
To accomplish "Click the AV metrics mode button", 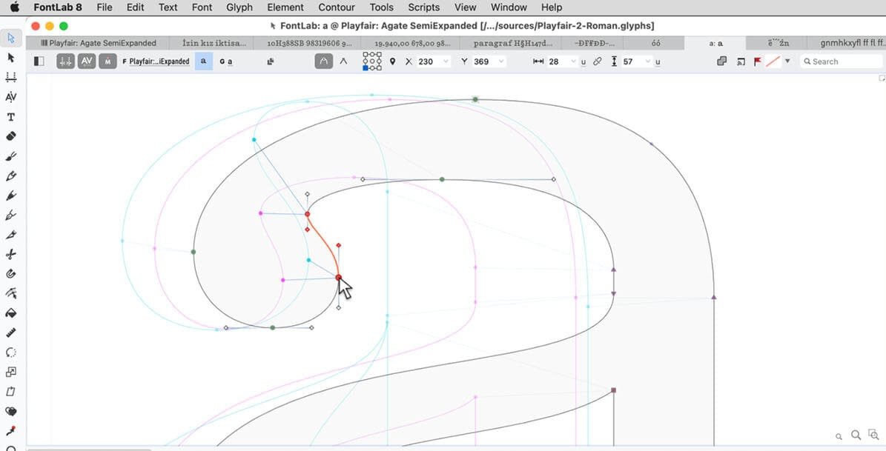I will click(87, 61).
